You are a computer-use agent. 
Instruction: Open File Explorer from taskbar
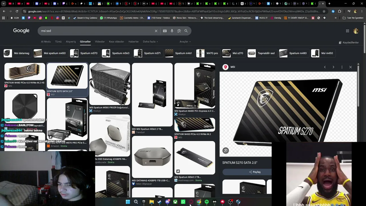[x=152, y=202]
